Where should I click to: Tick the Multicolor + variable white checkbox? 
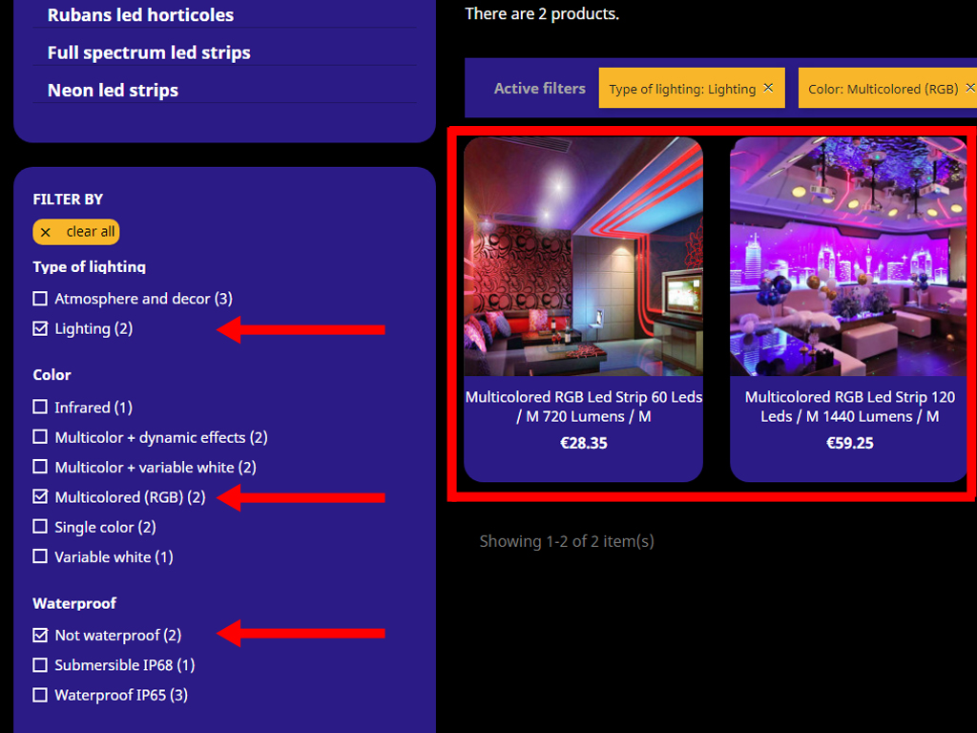40,467
